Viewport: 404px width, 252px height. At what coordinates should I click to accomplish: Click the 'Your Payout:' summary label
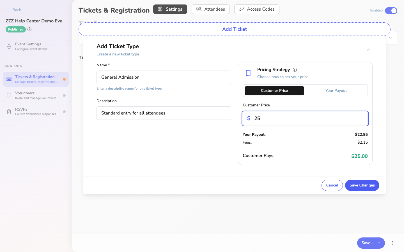coord(254,135)
